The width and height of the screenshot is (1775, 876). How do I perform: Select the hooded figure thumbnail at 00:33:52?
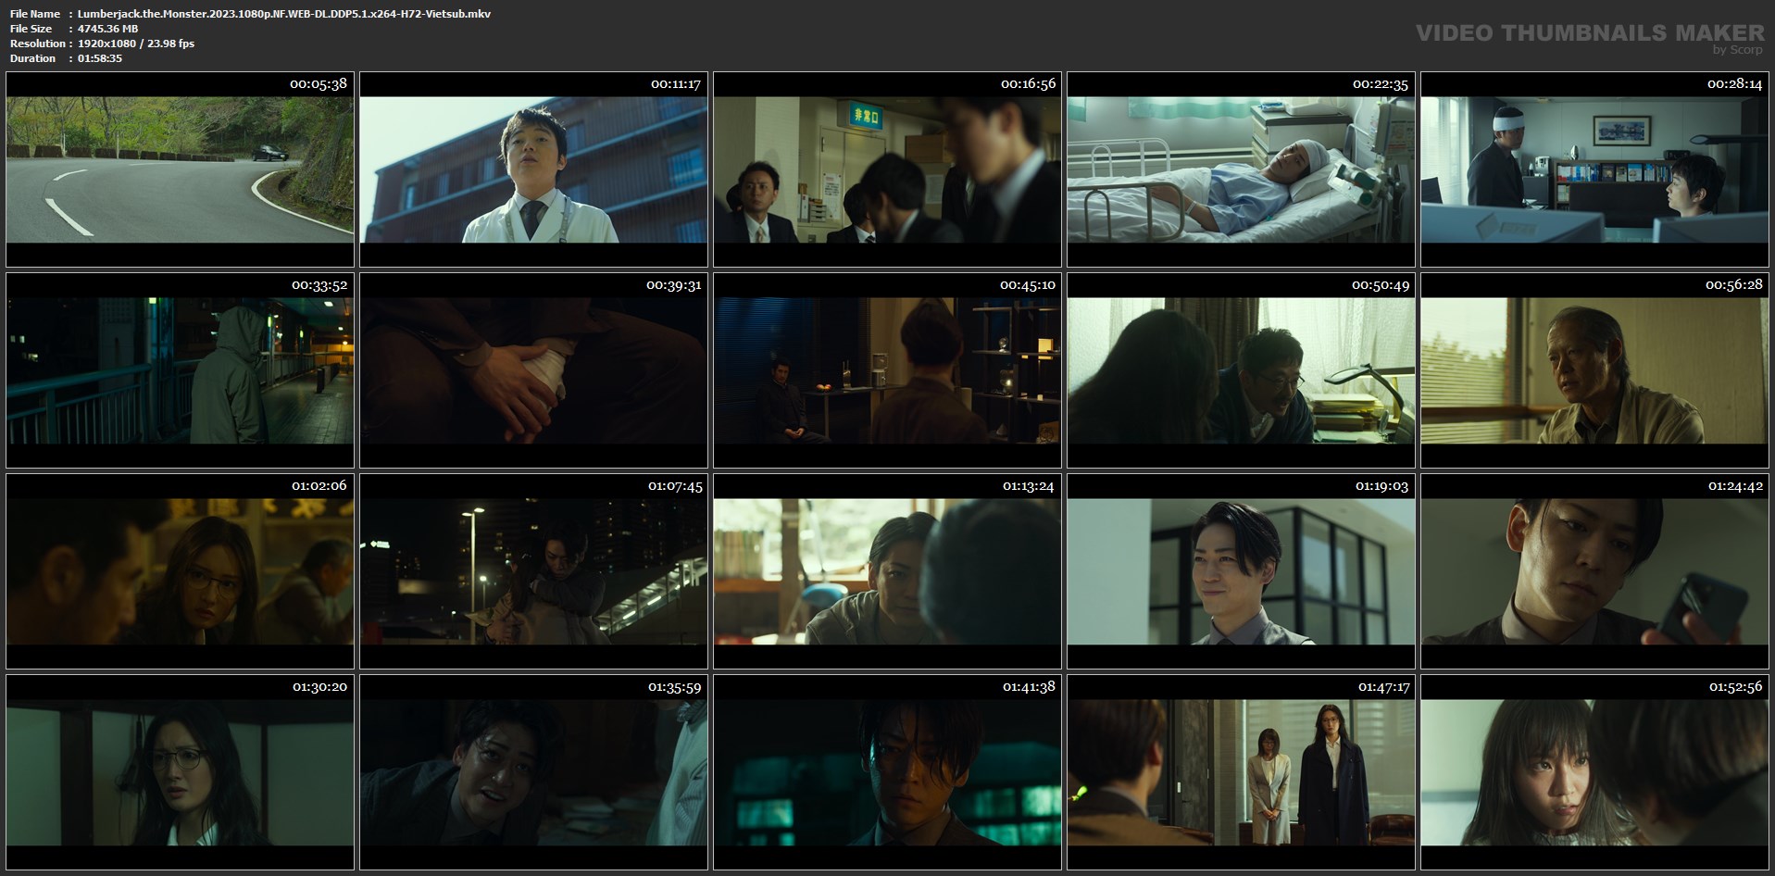(x=180, y=370)
